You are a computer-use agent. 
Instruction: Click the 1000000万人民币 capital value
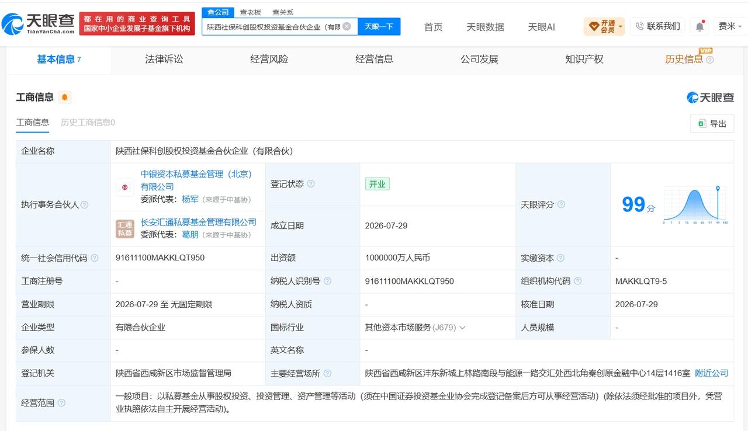click(397, 258)
